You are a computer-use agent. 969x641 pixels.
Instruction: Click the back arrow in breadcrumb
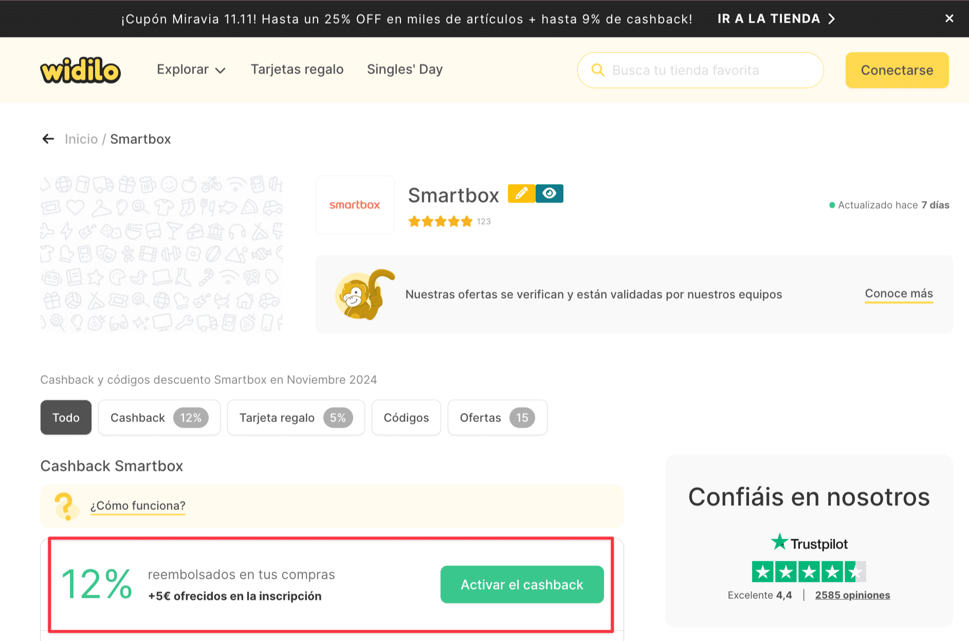[48, 139]
